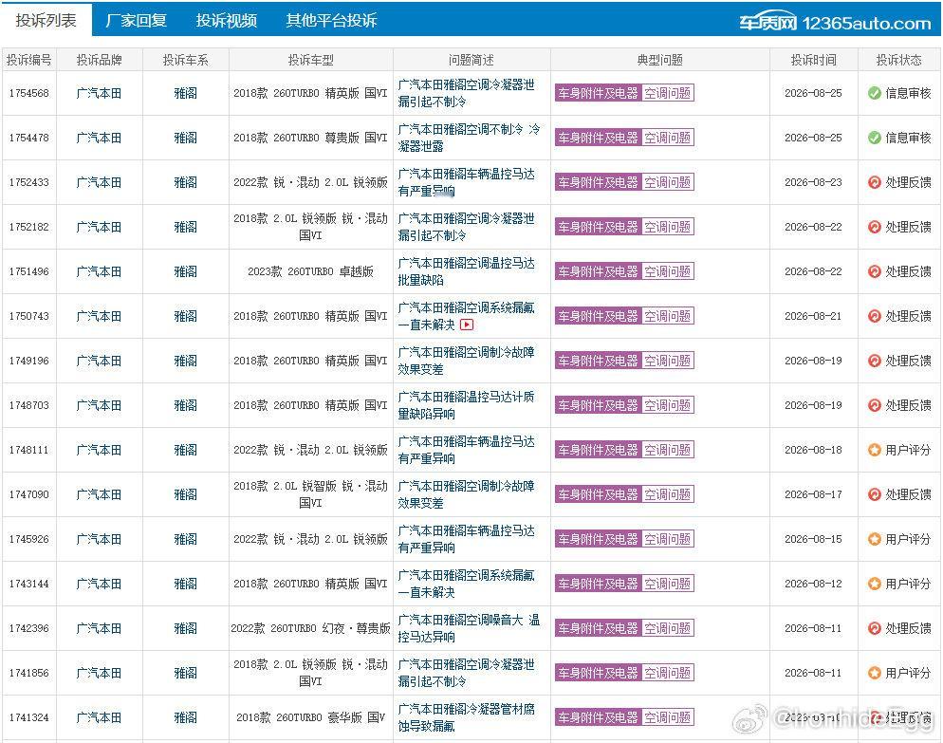Click complaint number 1752182
943x743 pixels.
coord(28,227)
